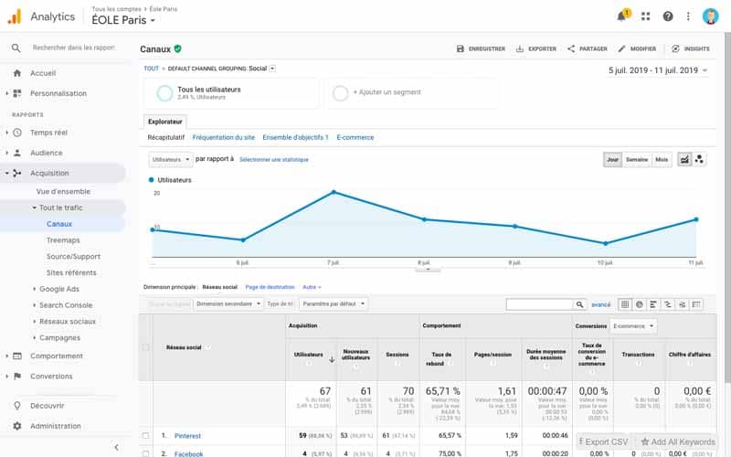The image size is (731, 457).
Task: Click the table search input field
Action: pyautogui.click(x=539, y=304)
